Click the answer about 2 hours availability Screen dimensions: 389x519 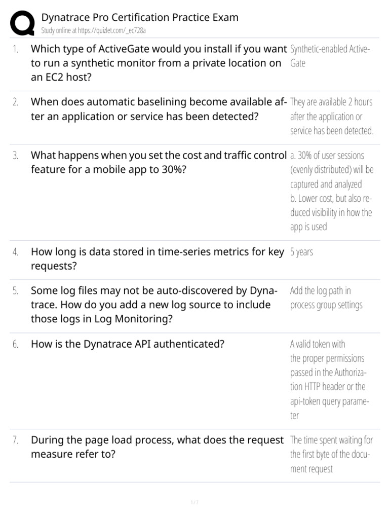[x=332, y=116]
